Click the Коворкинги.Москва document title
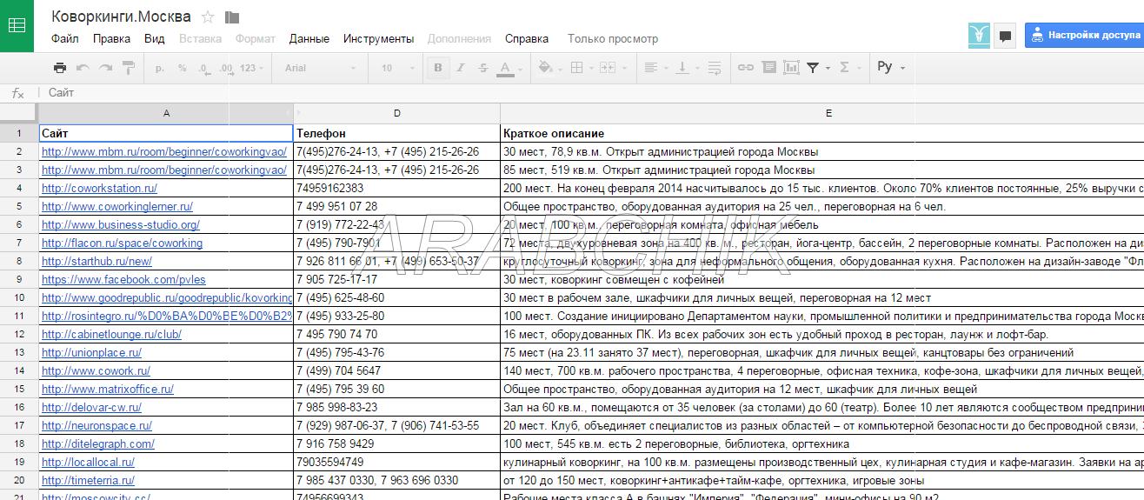This screenshot has height=500, width=1144. [x=122, y=17]
